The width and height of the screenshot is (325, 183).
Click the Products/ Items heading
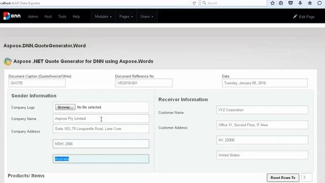pyautogui.click(x=26, y=176)
